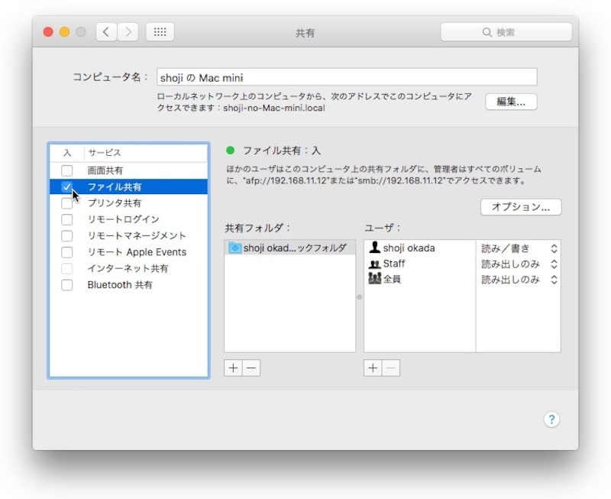Click the 編集... button
Viewport: 611px width, 499px height.
click(511, 102)
